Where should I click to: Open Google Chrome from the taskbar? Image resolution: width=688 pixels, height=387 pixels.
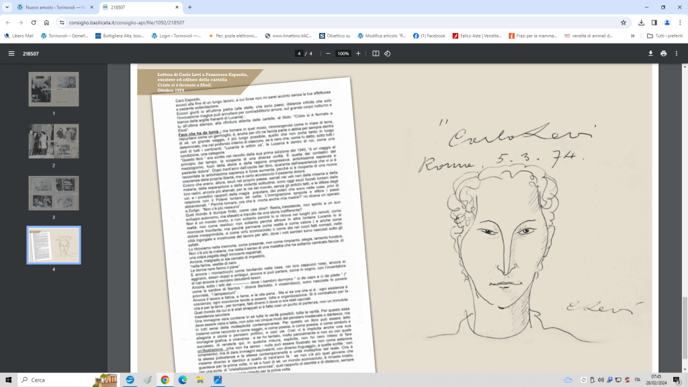(x=165, y=380)
